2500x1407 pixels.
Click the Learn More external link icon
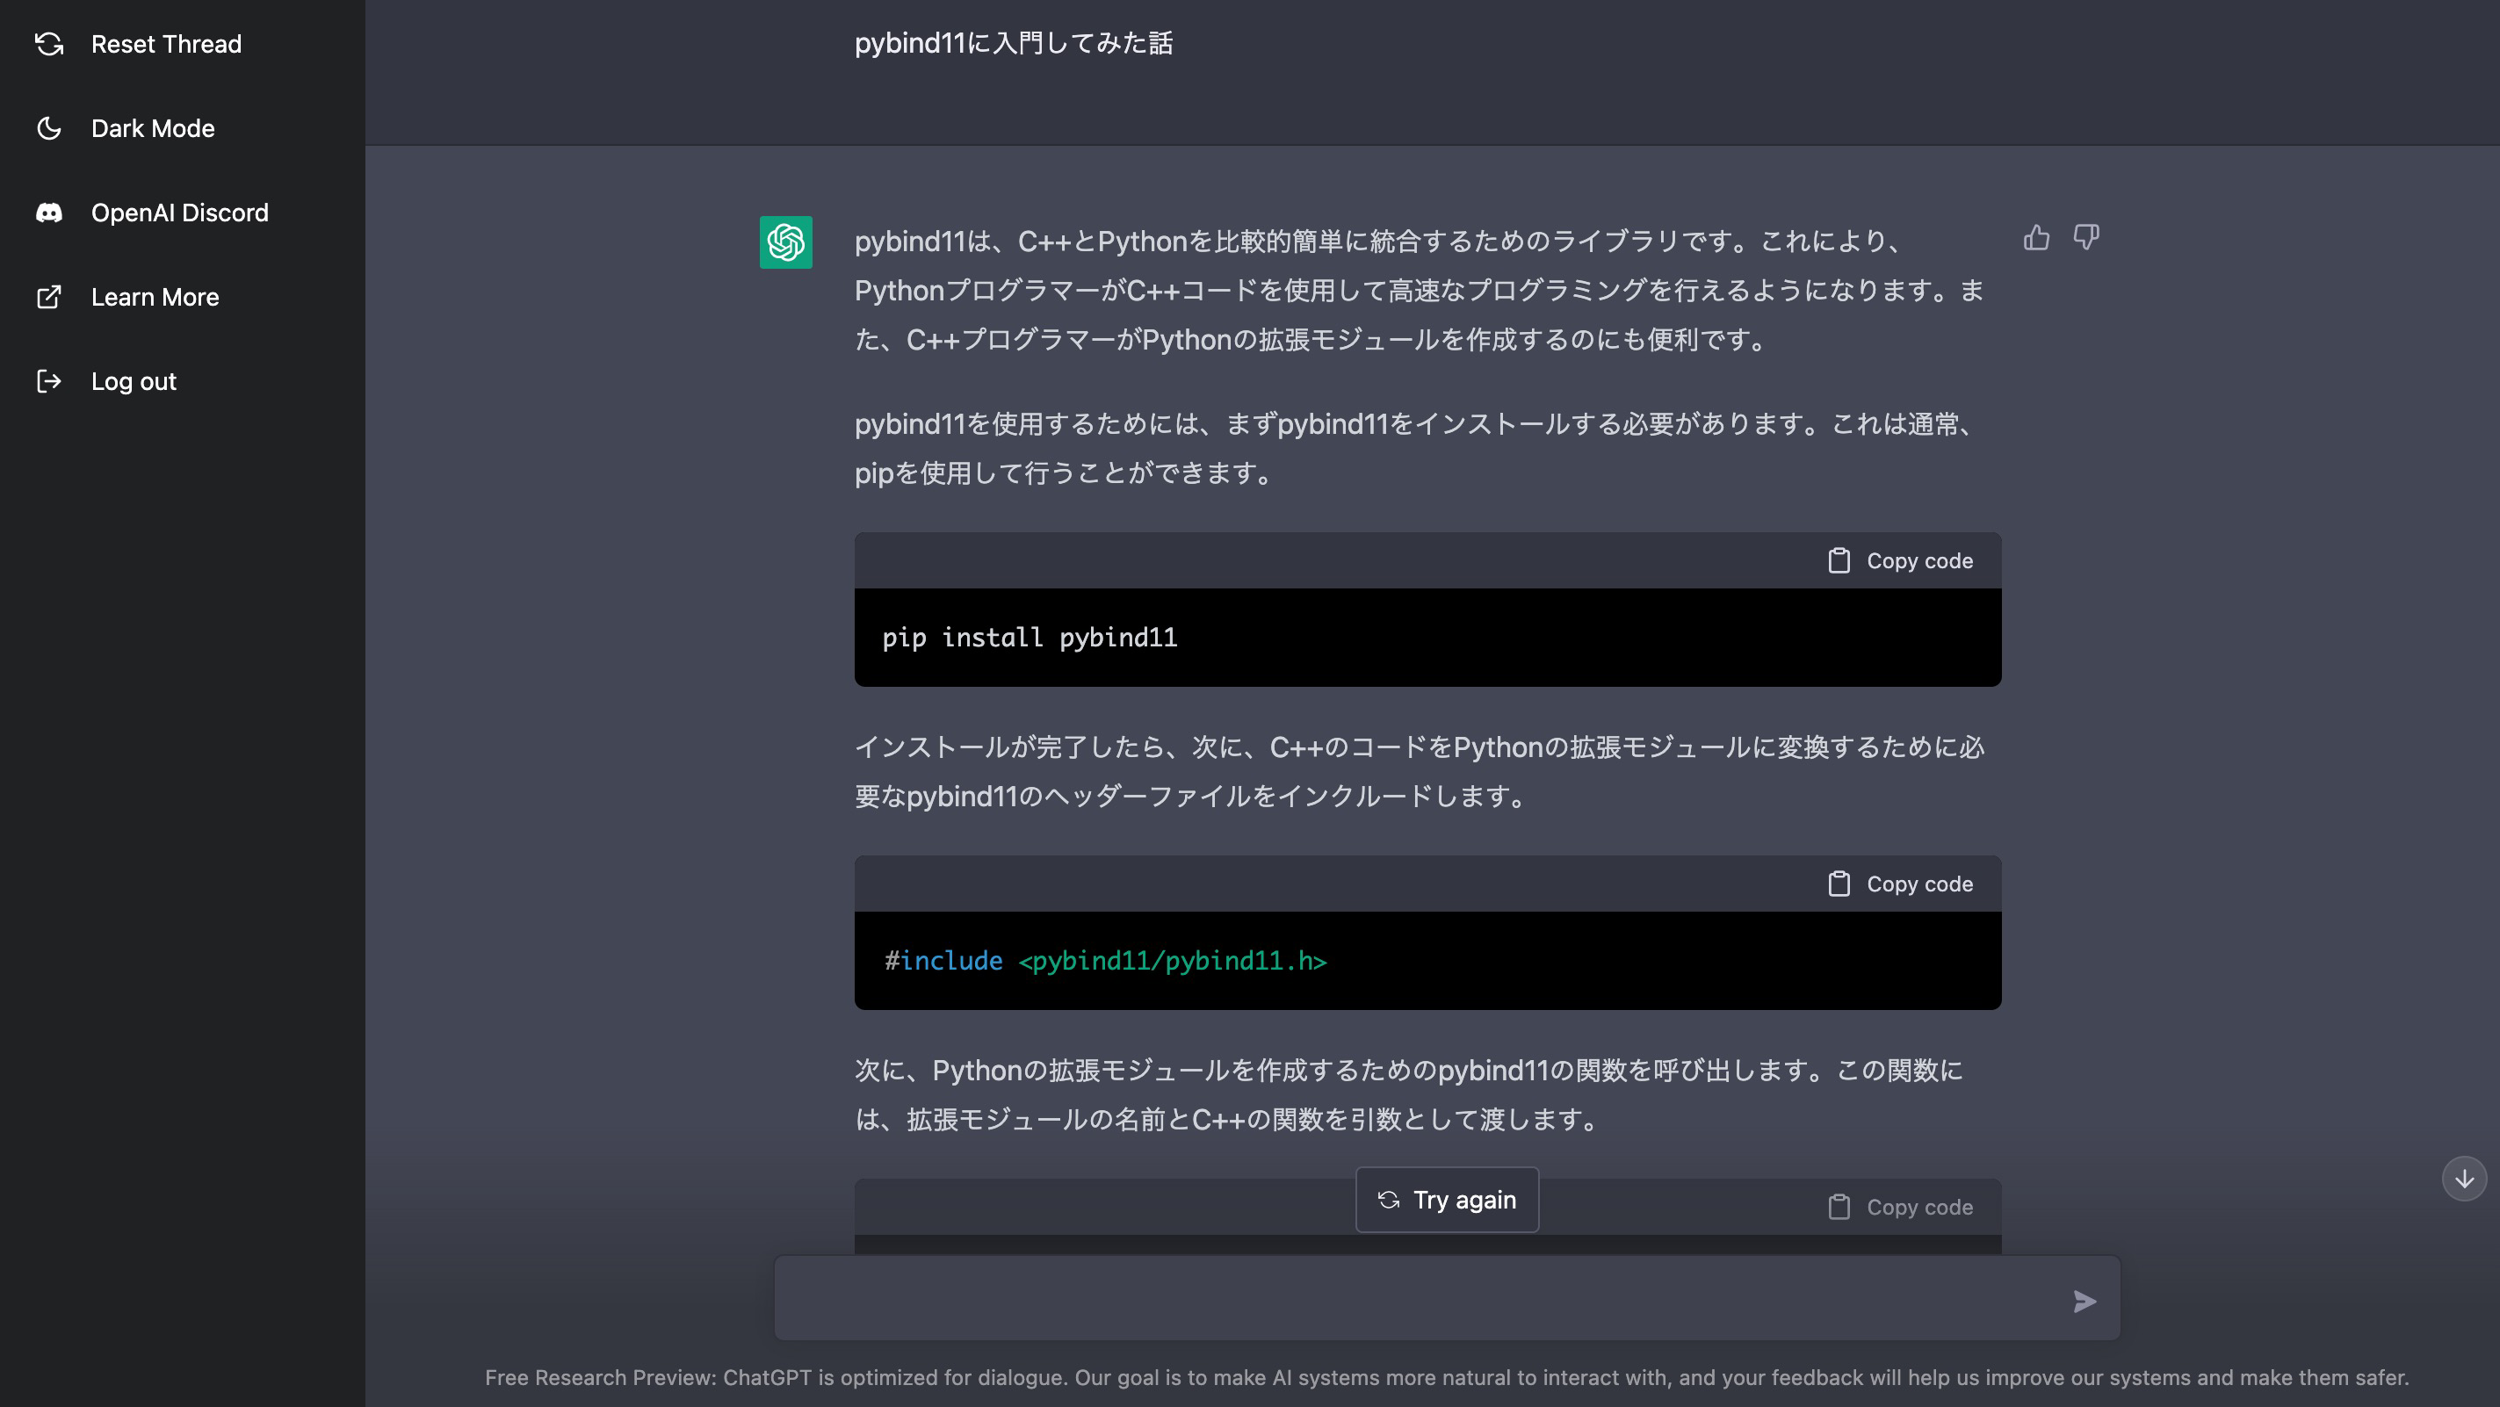coord(48,297)
